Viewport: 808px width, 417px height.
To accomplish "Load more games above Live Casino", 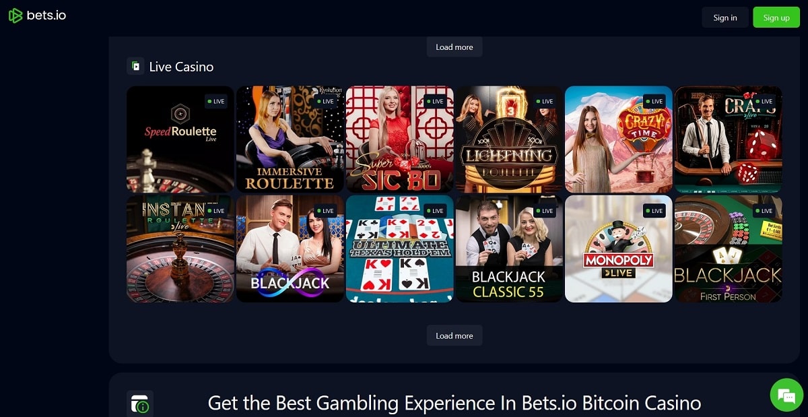I will pyautogui.click(x=454, y=47).
